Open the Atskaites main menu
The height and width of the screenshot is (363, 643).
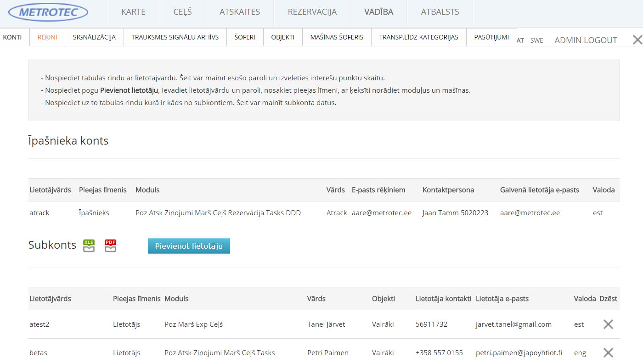(x=239, y=12)
